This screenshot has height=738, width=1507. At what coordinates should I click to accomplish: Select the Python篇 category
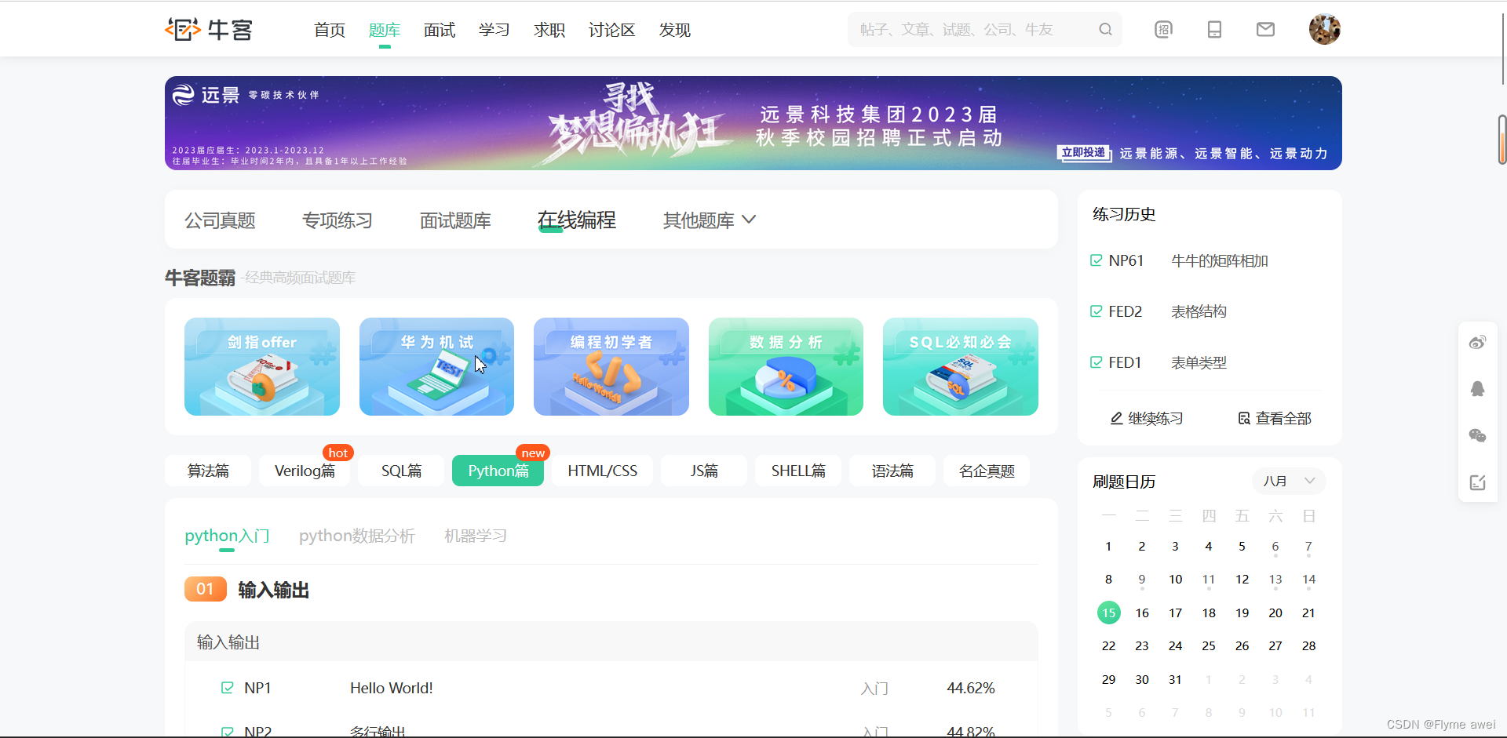point(498,471)
